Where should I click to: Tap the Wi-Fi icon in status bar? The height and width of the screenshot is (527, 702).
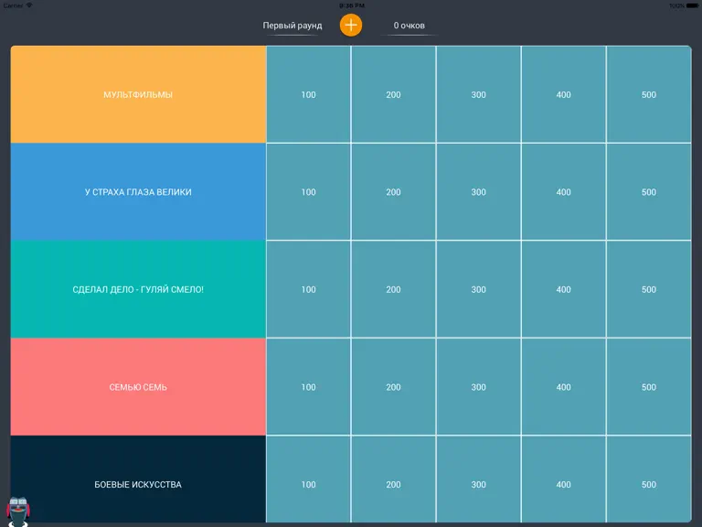(29, 5)
